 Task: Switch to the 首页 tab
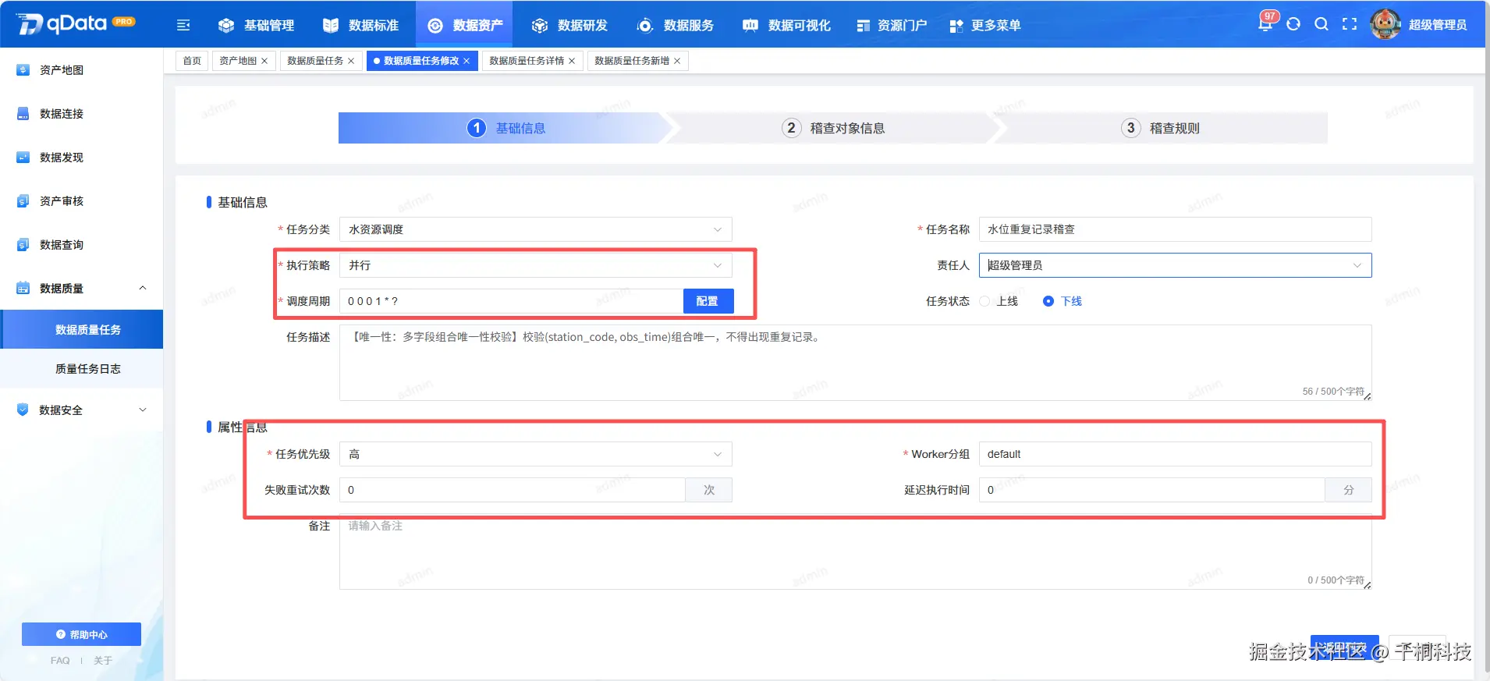(x=192, y=61)
